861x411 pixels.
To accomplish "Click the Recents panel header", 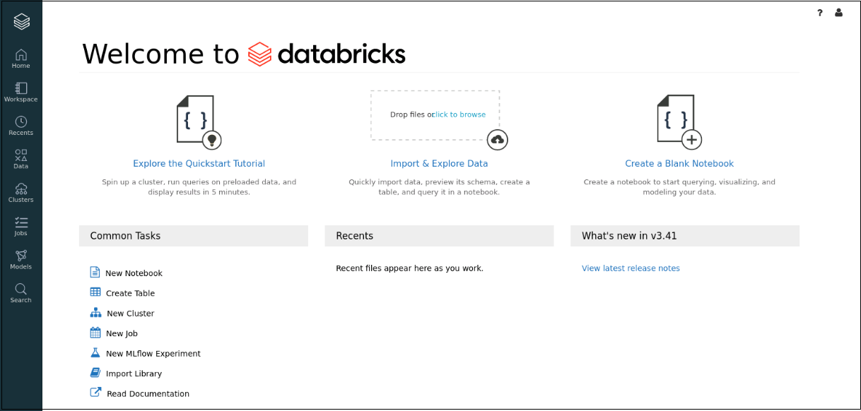I will click(439, 236).
